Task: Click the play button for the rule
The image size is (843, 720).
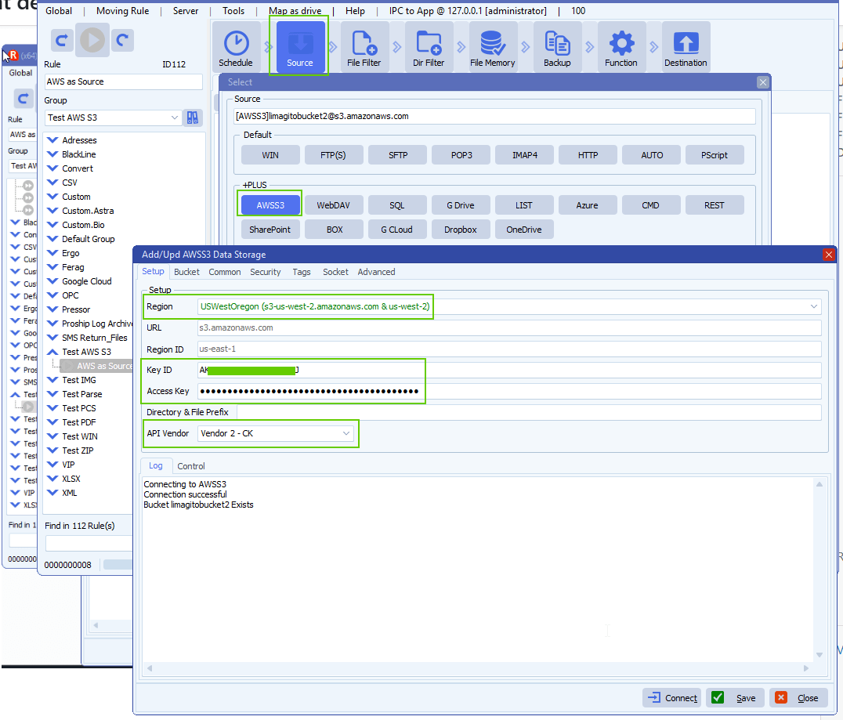Action: [x=92, y=40]
